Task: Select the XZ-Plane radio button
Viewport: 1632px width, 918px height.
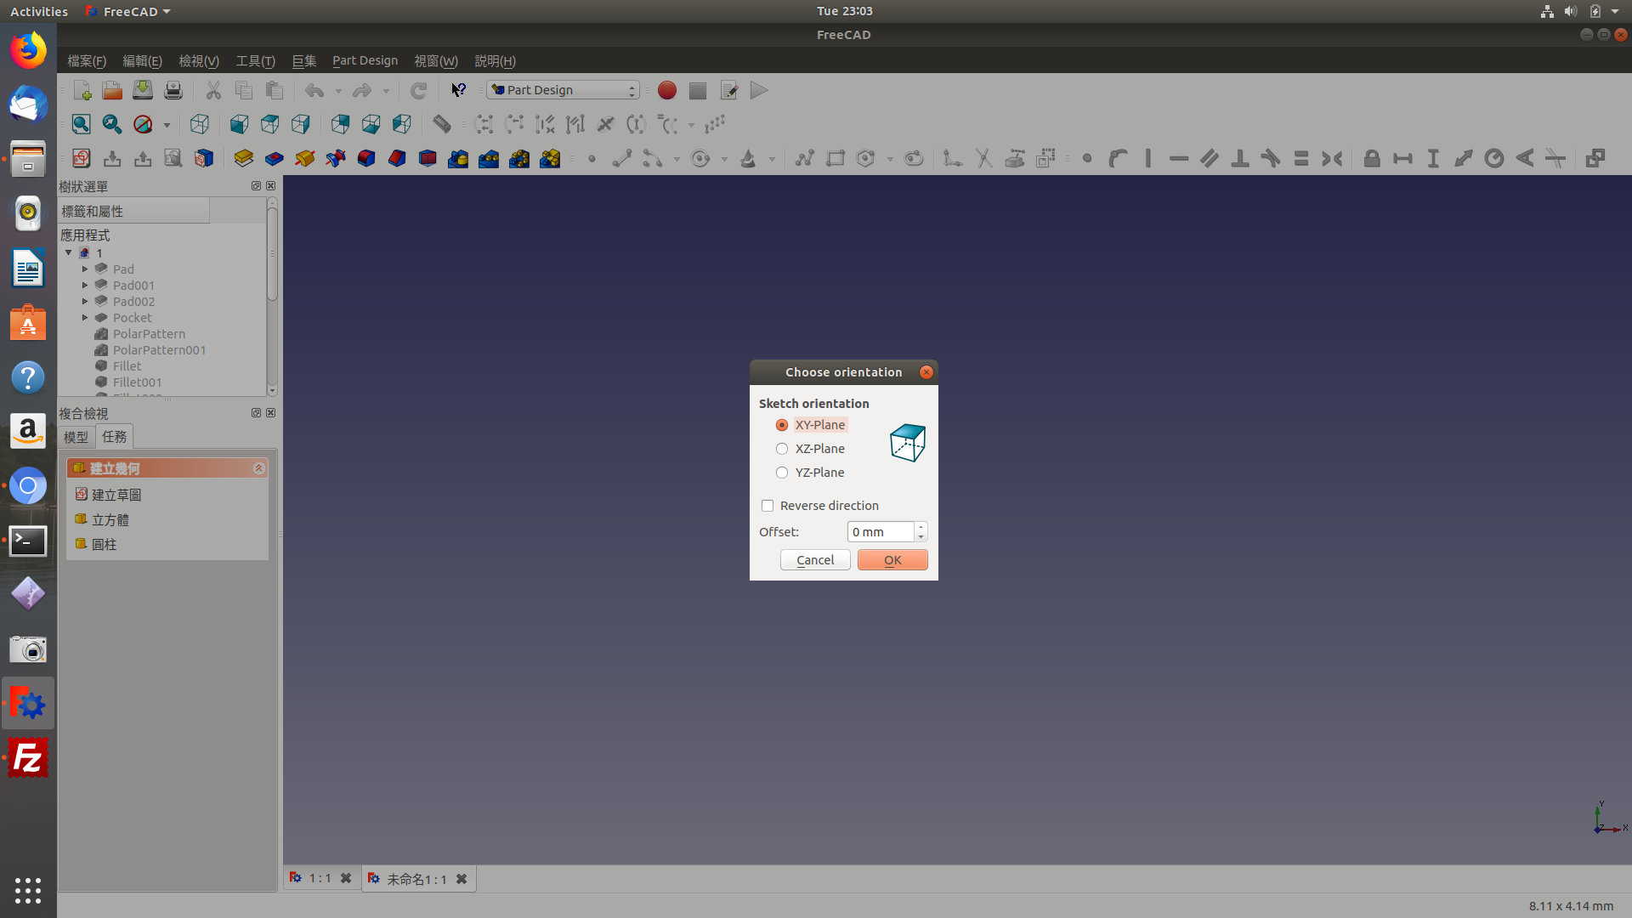Action: pos(782,449)
